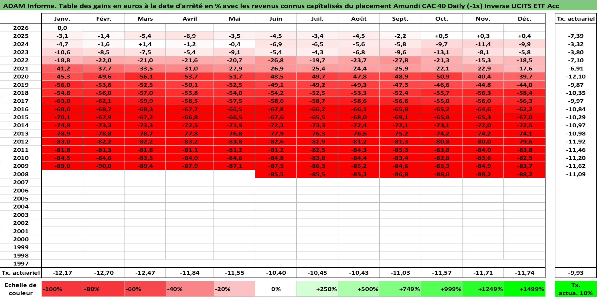This screenshot has height=297, width=597.
Task: Select the 'Tx. actua. 10%' green cell
Action: pyautogui.click(x=576, y=289)
